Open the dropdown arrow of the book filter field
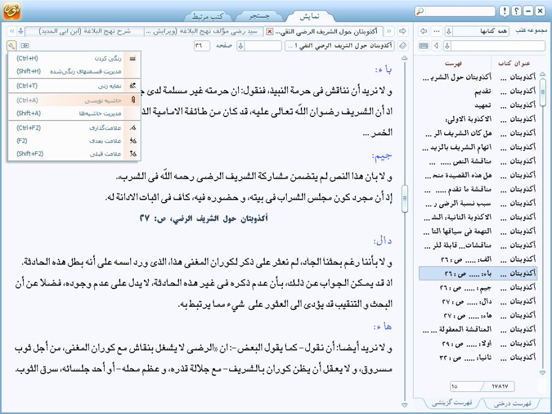 pyautogui.click(x=447, y=46)
